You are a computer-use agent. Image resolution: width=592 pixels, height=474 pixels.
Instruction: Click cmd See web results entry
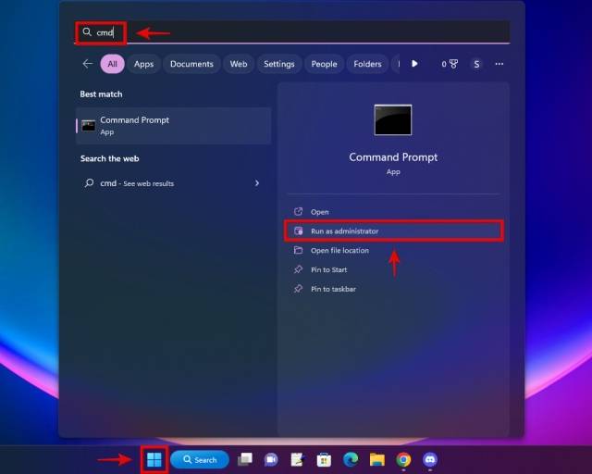tap(174, 183)
